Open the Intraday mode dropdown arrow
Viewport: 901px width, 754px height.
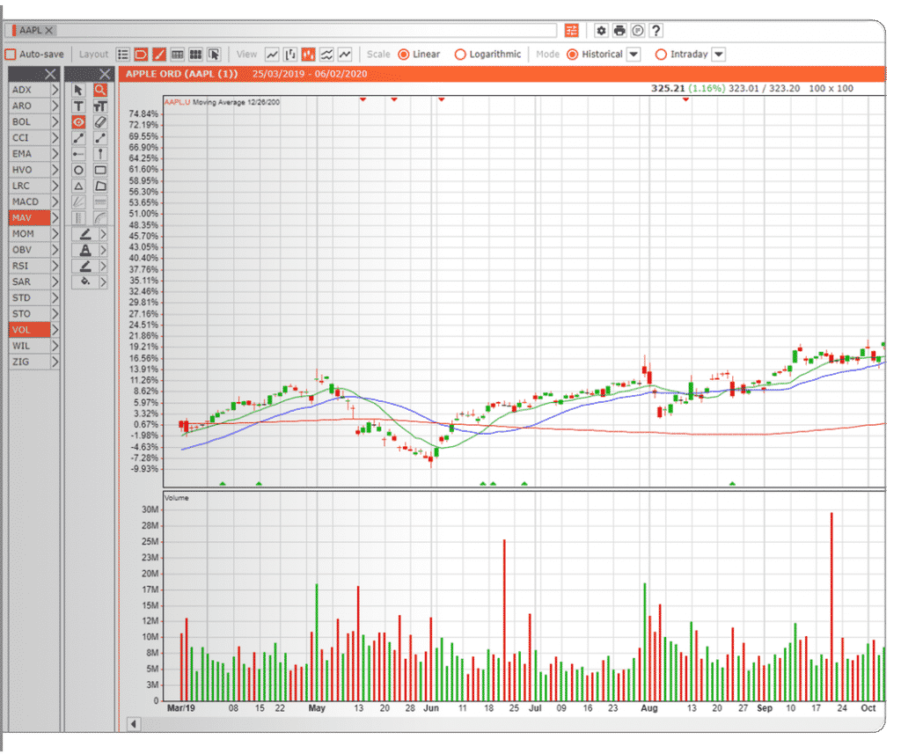(x=719, y=55)
